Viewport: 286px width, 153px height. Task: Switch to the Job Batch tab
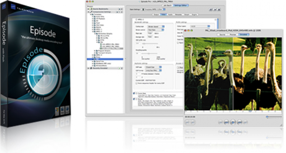167,5
